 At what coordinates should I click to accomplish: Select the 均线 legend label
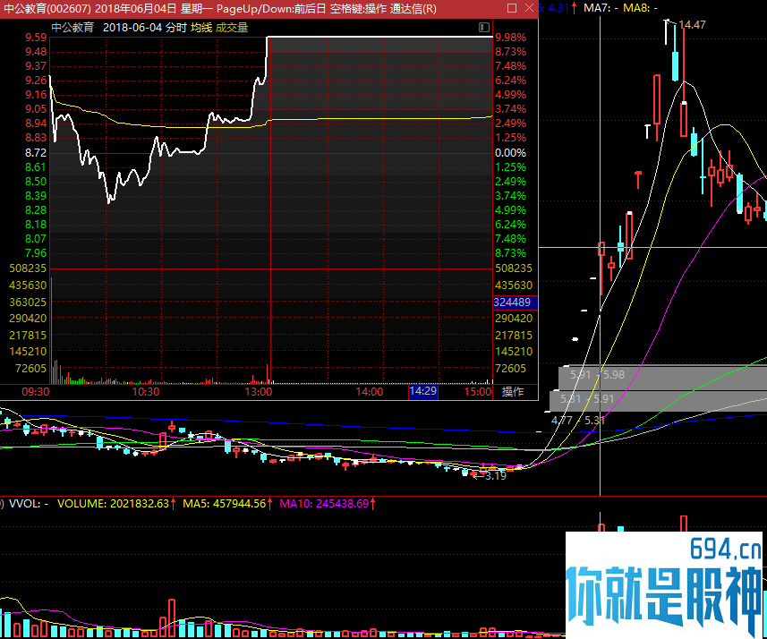[201, 28]
